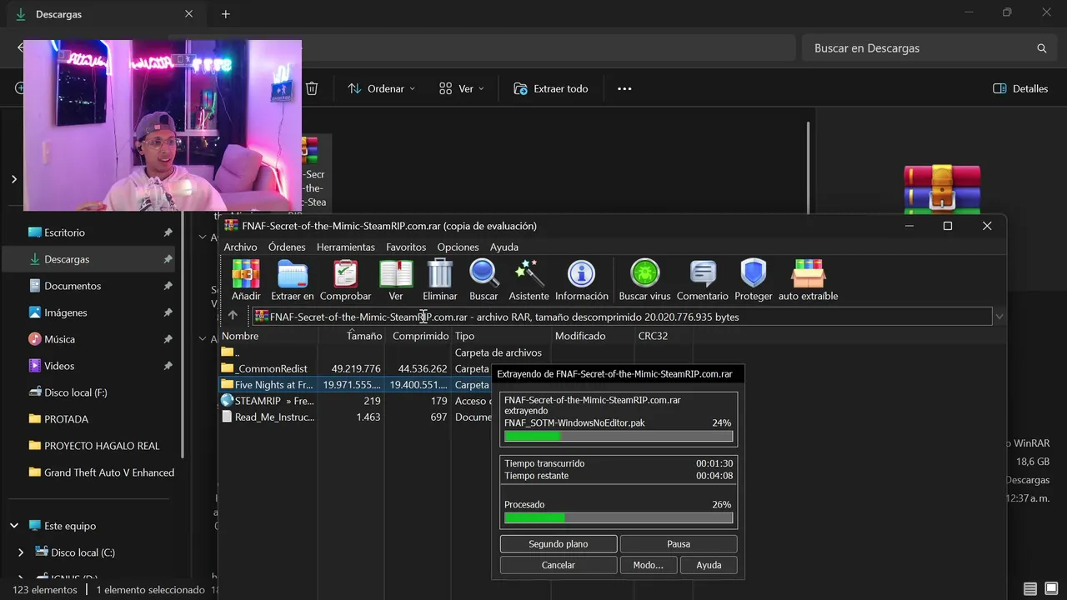This screenshot has width=1067, height=600.
Task: Select the Five Nights at Fr... folder row
Action: pyautogui.click(x=355, y=385)
